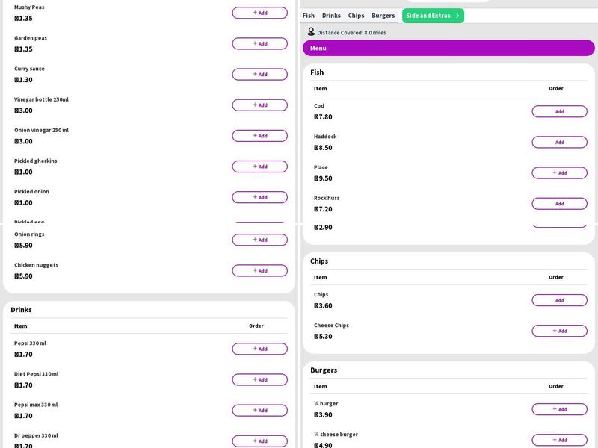Screen dimensions: 598x448
Task: Click the plus icon to add Mushy Peas
Action: click(x=255, y=13)
